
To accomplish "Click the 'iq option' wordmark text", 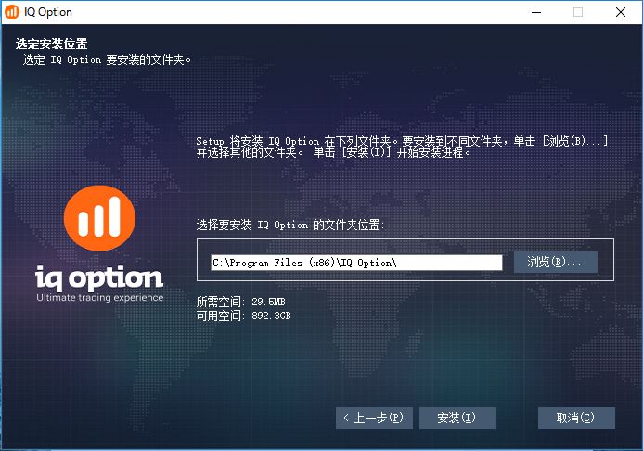I will (99, 277).
